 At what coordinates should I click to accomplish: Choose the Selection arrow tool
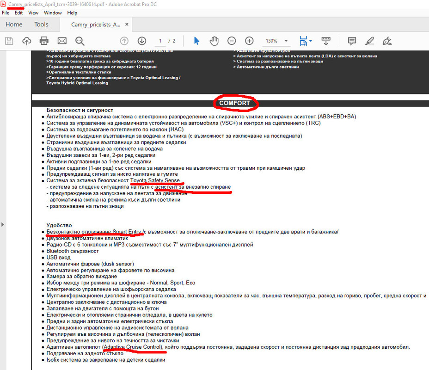pyautogui.click(x=196, y=41)
